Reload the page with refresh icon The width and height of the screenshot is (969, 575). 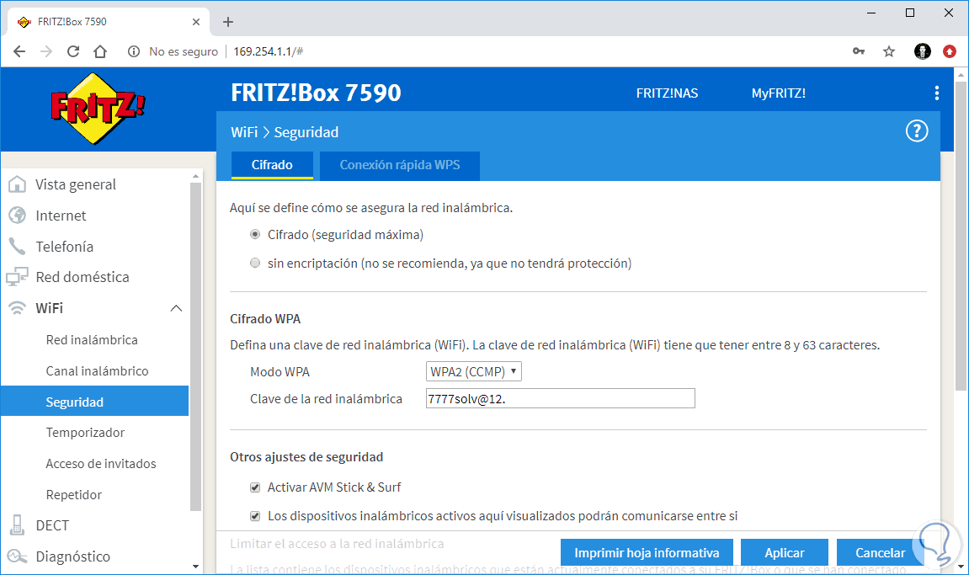(x=73, y=51)
